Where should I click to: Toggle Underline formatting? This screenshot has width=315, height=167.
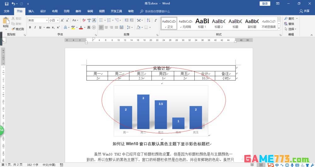point(40,27)
